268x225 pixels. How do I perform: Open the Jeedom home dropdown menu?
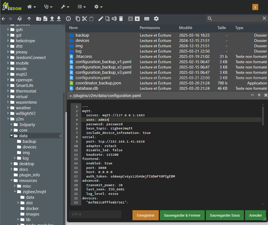(x=31, y=7)
